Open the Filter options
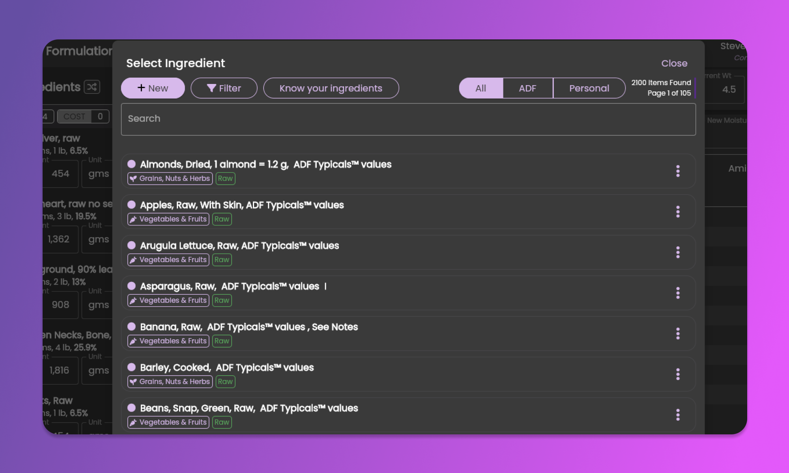789x473 pixels. (x=224, y=88)
